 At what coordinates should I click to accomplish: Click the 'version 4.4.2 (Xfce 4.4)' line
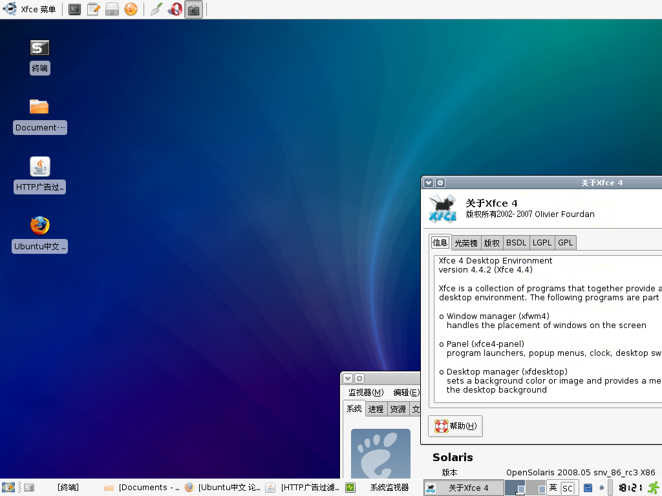click(486, 270)
